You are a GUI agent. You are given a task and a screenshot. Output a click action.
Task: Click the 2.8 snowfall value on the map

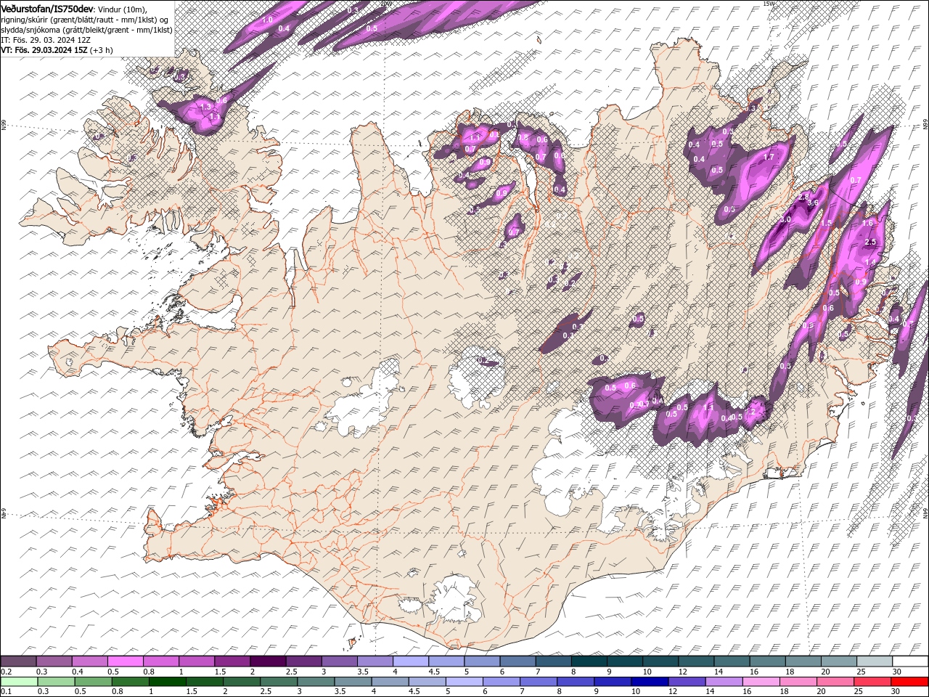pyautogui.click(x=803, y=197)
